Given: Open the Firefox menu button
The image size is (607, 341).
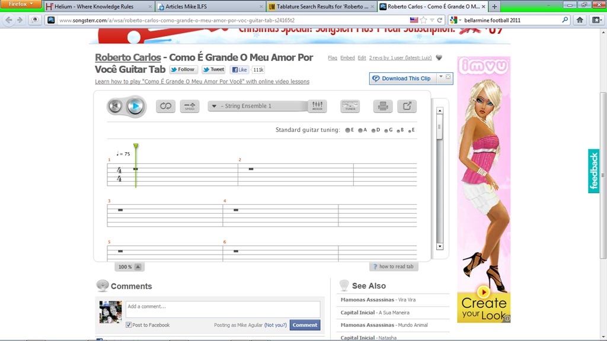Looking at the screenshot, I should click(x=21, y=4).
